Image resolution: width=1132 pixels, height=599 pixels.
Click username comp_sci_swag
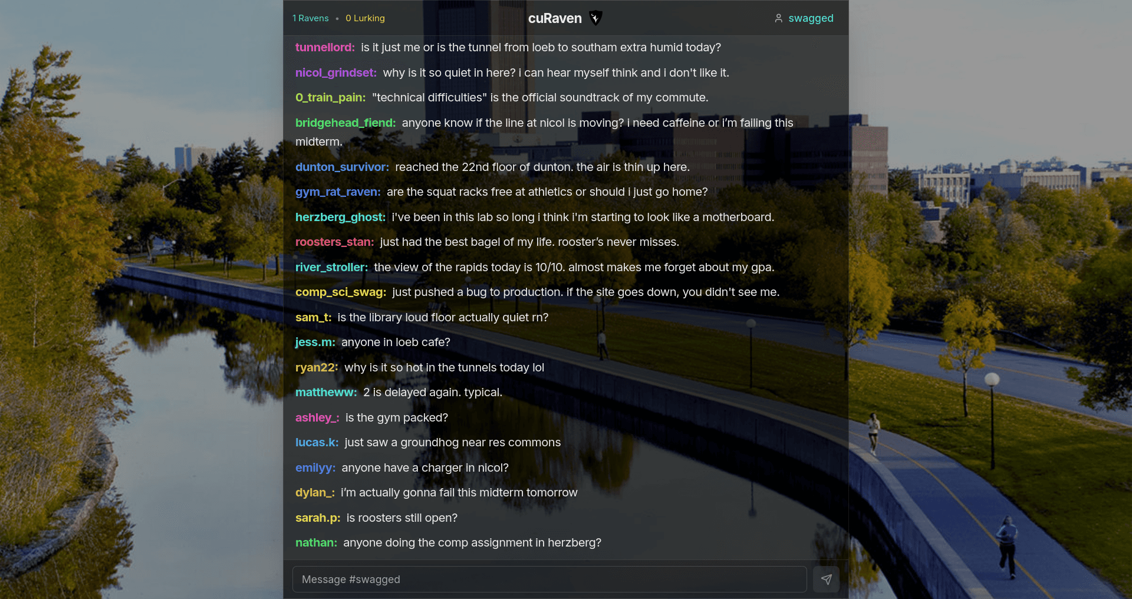pyautogui.click(x=341, y=292)
